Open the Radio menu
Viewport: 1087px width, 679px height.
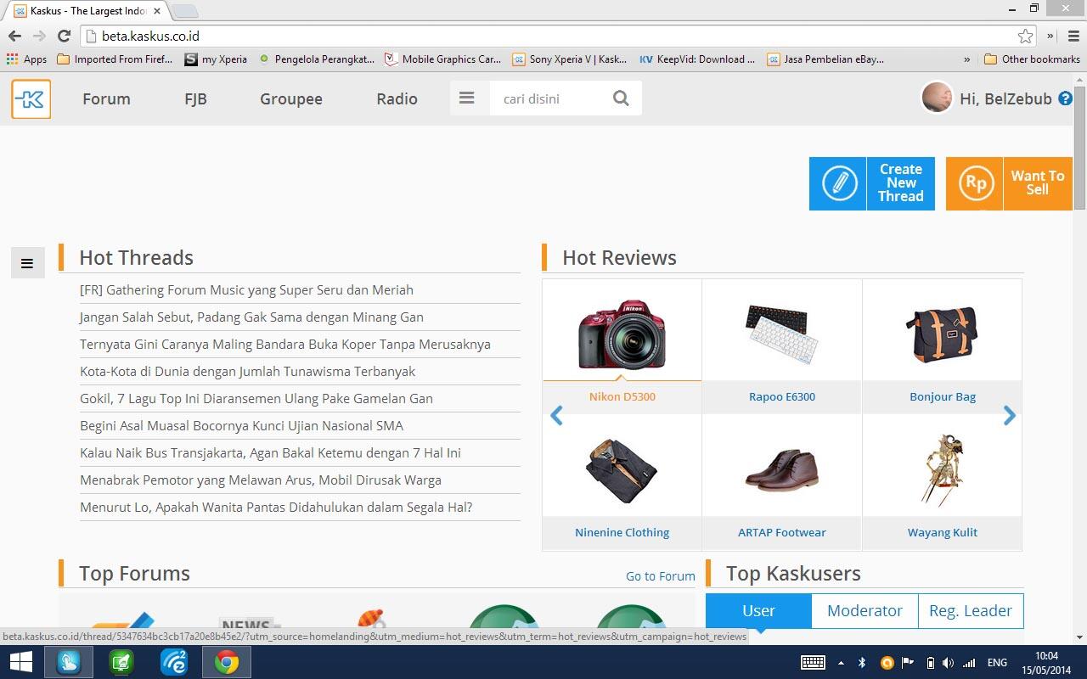397,98
